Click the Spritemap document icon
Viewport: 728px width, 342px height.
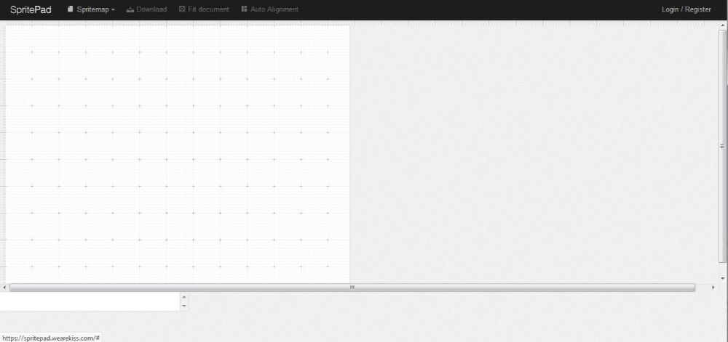point(70,9)
